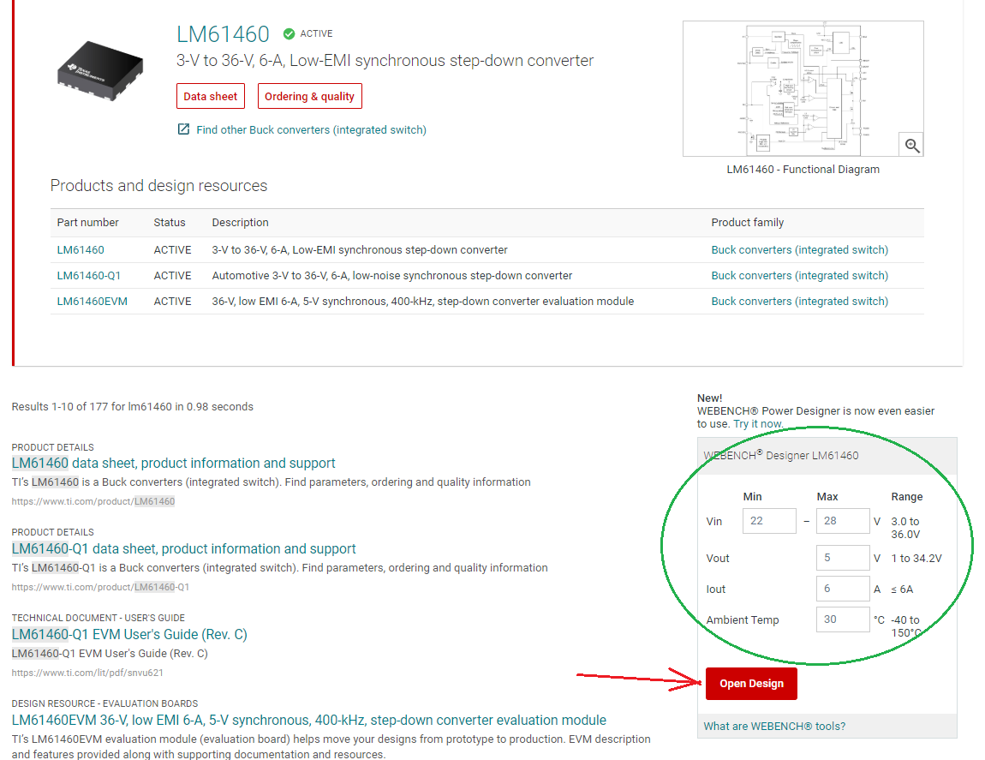Open What are WEBENCH tools link

pyautogui.click(x=774, y=726)
